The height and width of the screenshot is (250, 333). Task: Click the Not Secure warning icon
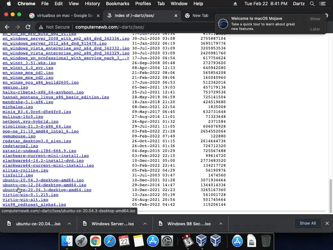41,27
